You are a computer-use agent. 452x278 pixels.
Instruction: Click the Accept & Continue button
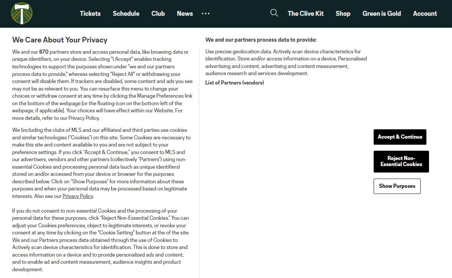[400, 137]
